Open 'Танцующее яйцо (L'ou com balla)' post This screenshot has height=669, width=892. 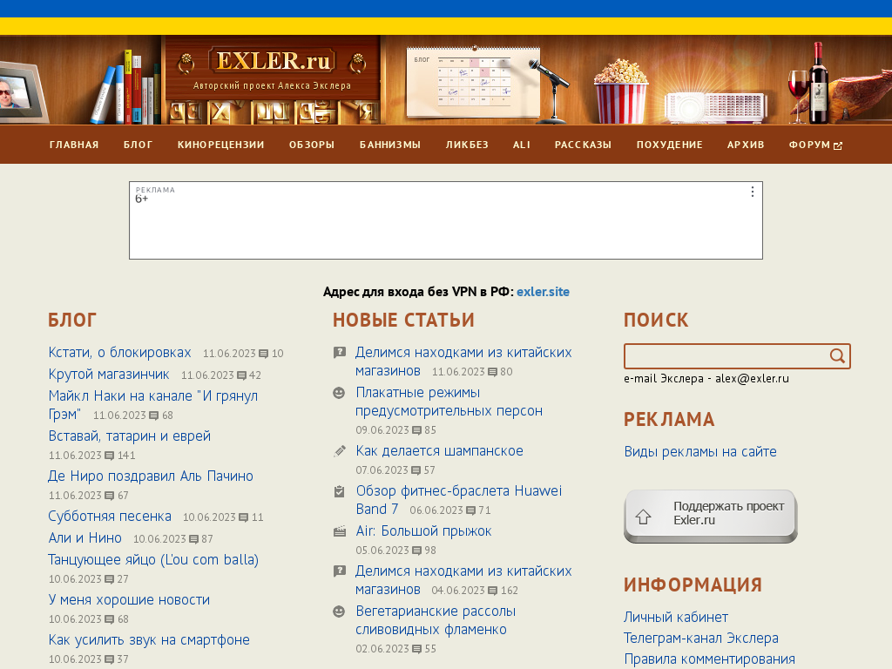[153, 560]
